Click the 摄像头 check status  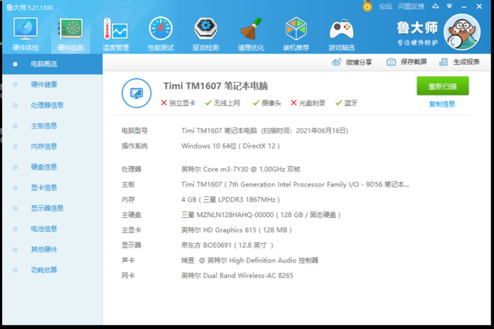pos(267,103)
